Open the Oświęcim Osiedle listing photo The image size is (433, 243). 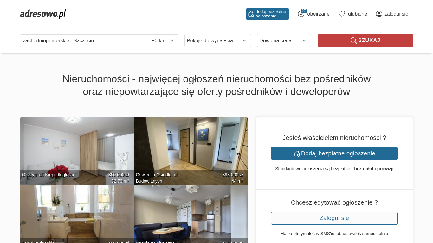[191, 151]
